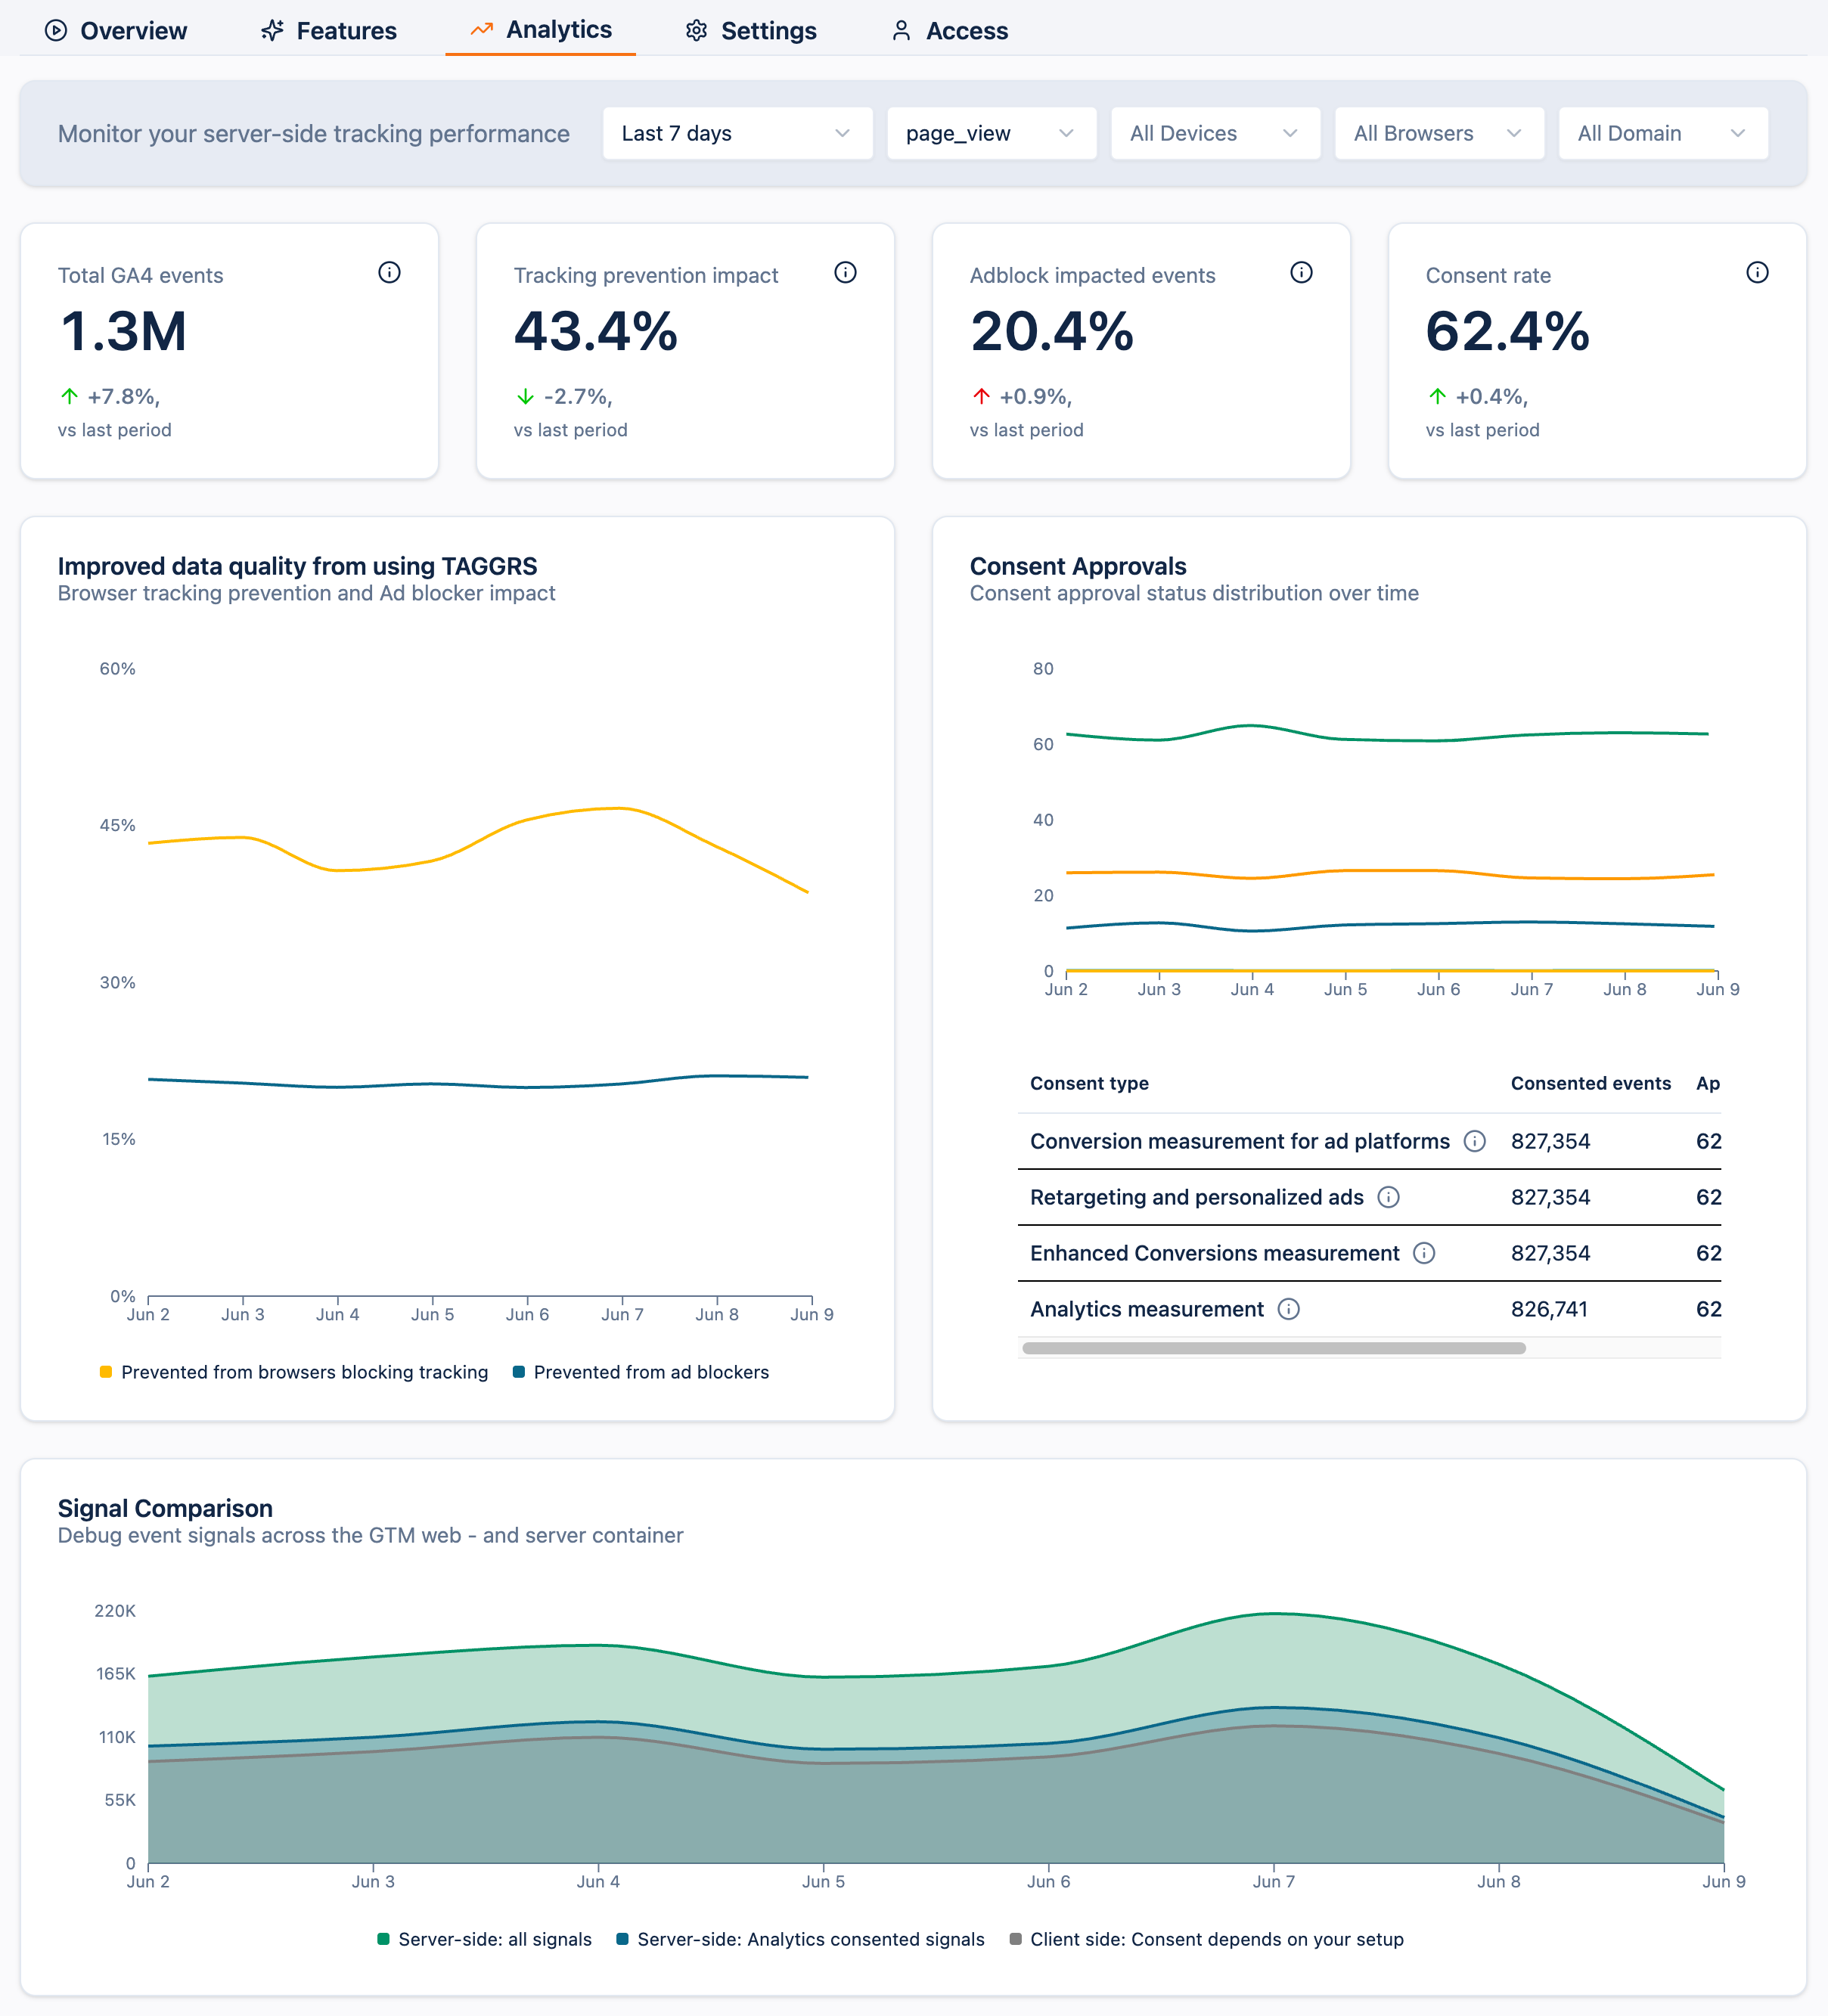Toggle legend Server-side: Analytics consented signals

tap(800, 1939)
